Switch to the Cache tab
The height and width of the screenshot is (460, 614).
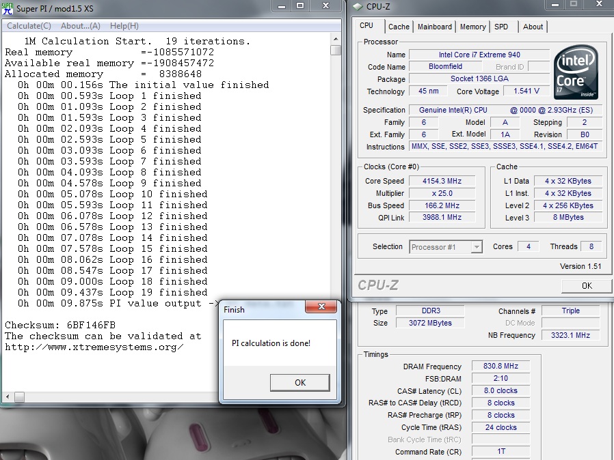click(399, 27)
